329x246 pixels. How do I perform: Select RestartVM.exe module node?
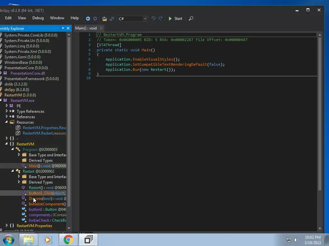click(x=22, y=100)
